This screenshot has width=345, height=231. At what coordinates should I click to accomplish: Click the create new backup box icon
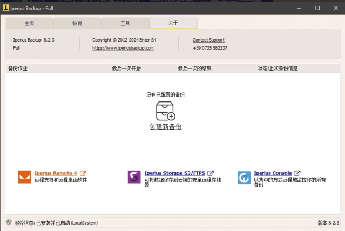165,111
